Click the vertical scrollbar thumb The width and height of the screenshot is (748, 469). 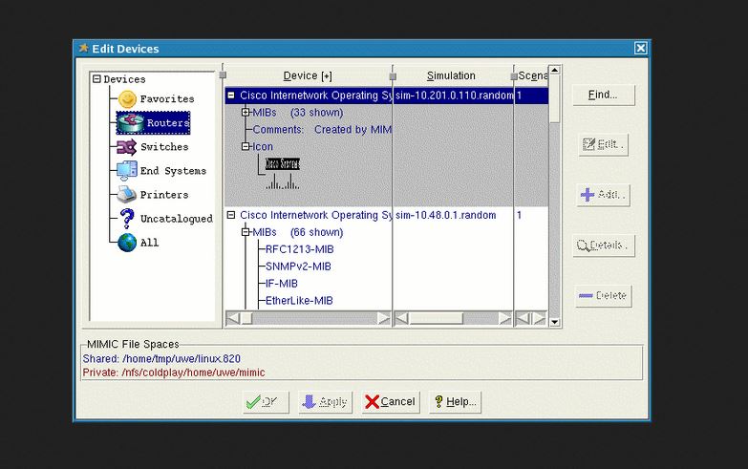[x=554, y=99]
